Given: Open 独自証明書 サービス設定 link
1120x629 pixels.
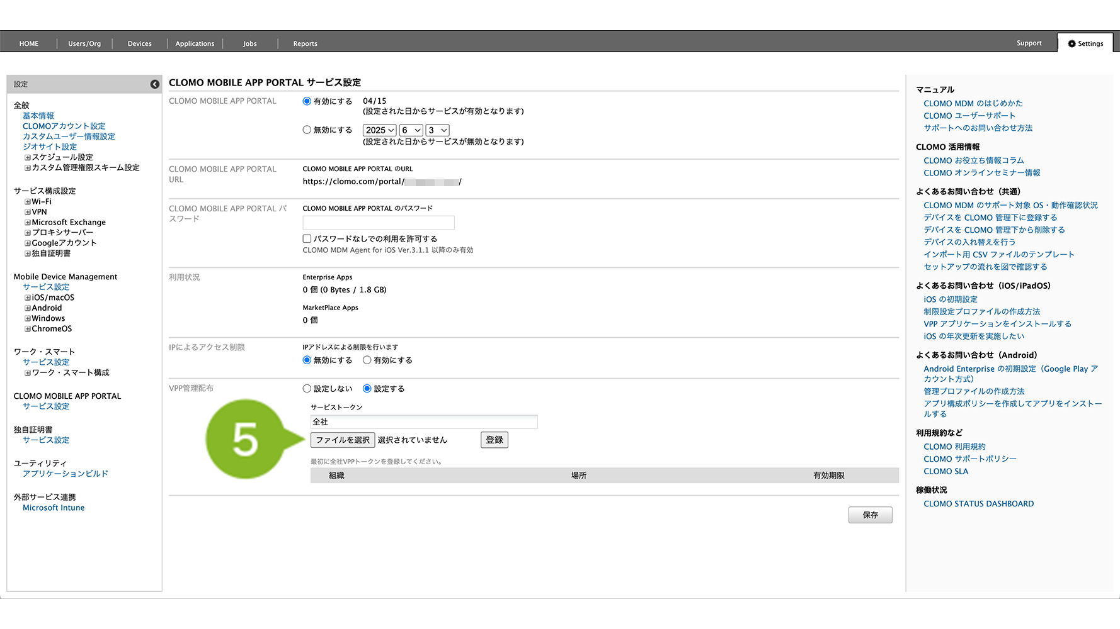Looking at the screenshot, I should coord(46,440).
